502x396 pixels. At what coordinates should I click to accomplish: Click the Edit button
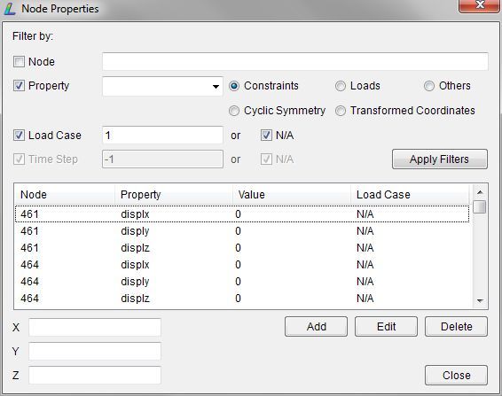pyautogui.click(x=386, y=327)
